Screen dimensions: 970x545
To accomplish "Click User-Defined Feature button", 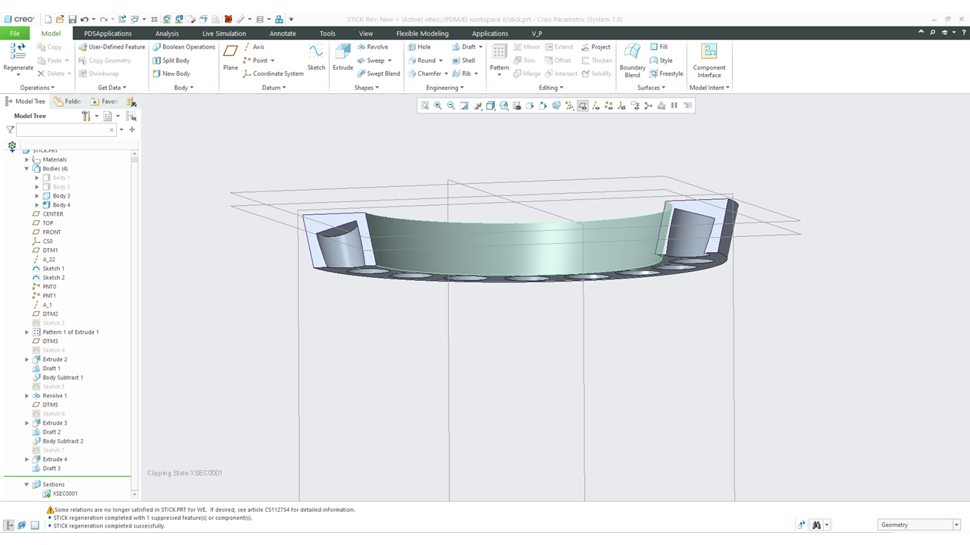I will pyautogui.click(x=111, y=47).
